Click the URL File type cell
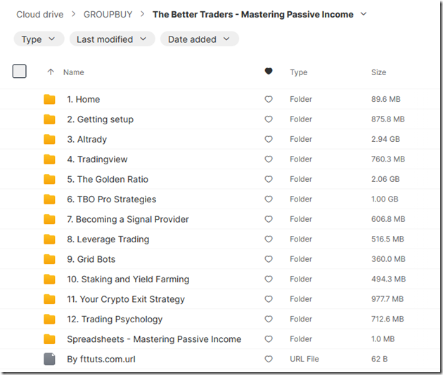 (x=304, y=359)
